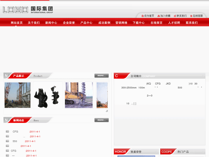The height and width of the screenshot is (157, 209).
Task: Open 产品中心 from the navigation bar
Action: [86, 23]
